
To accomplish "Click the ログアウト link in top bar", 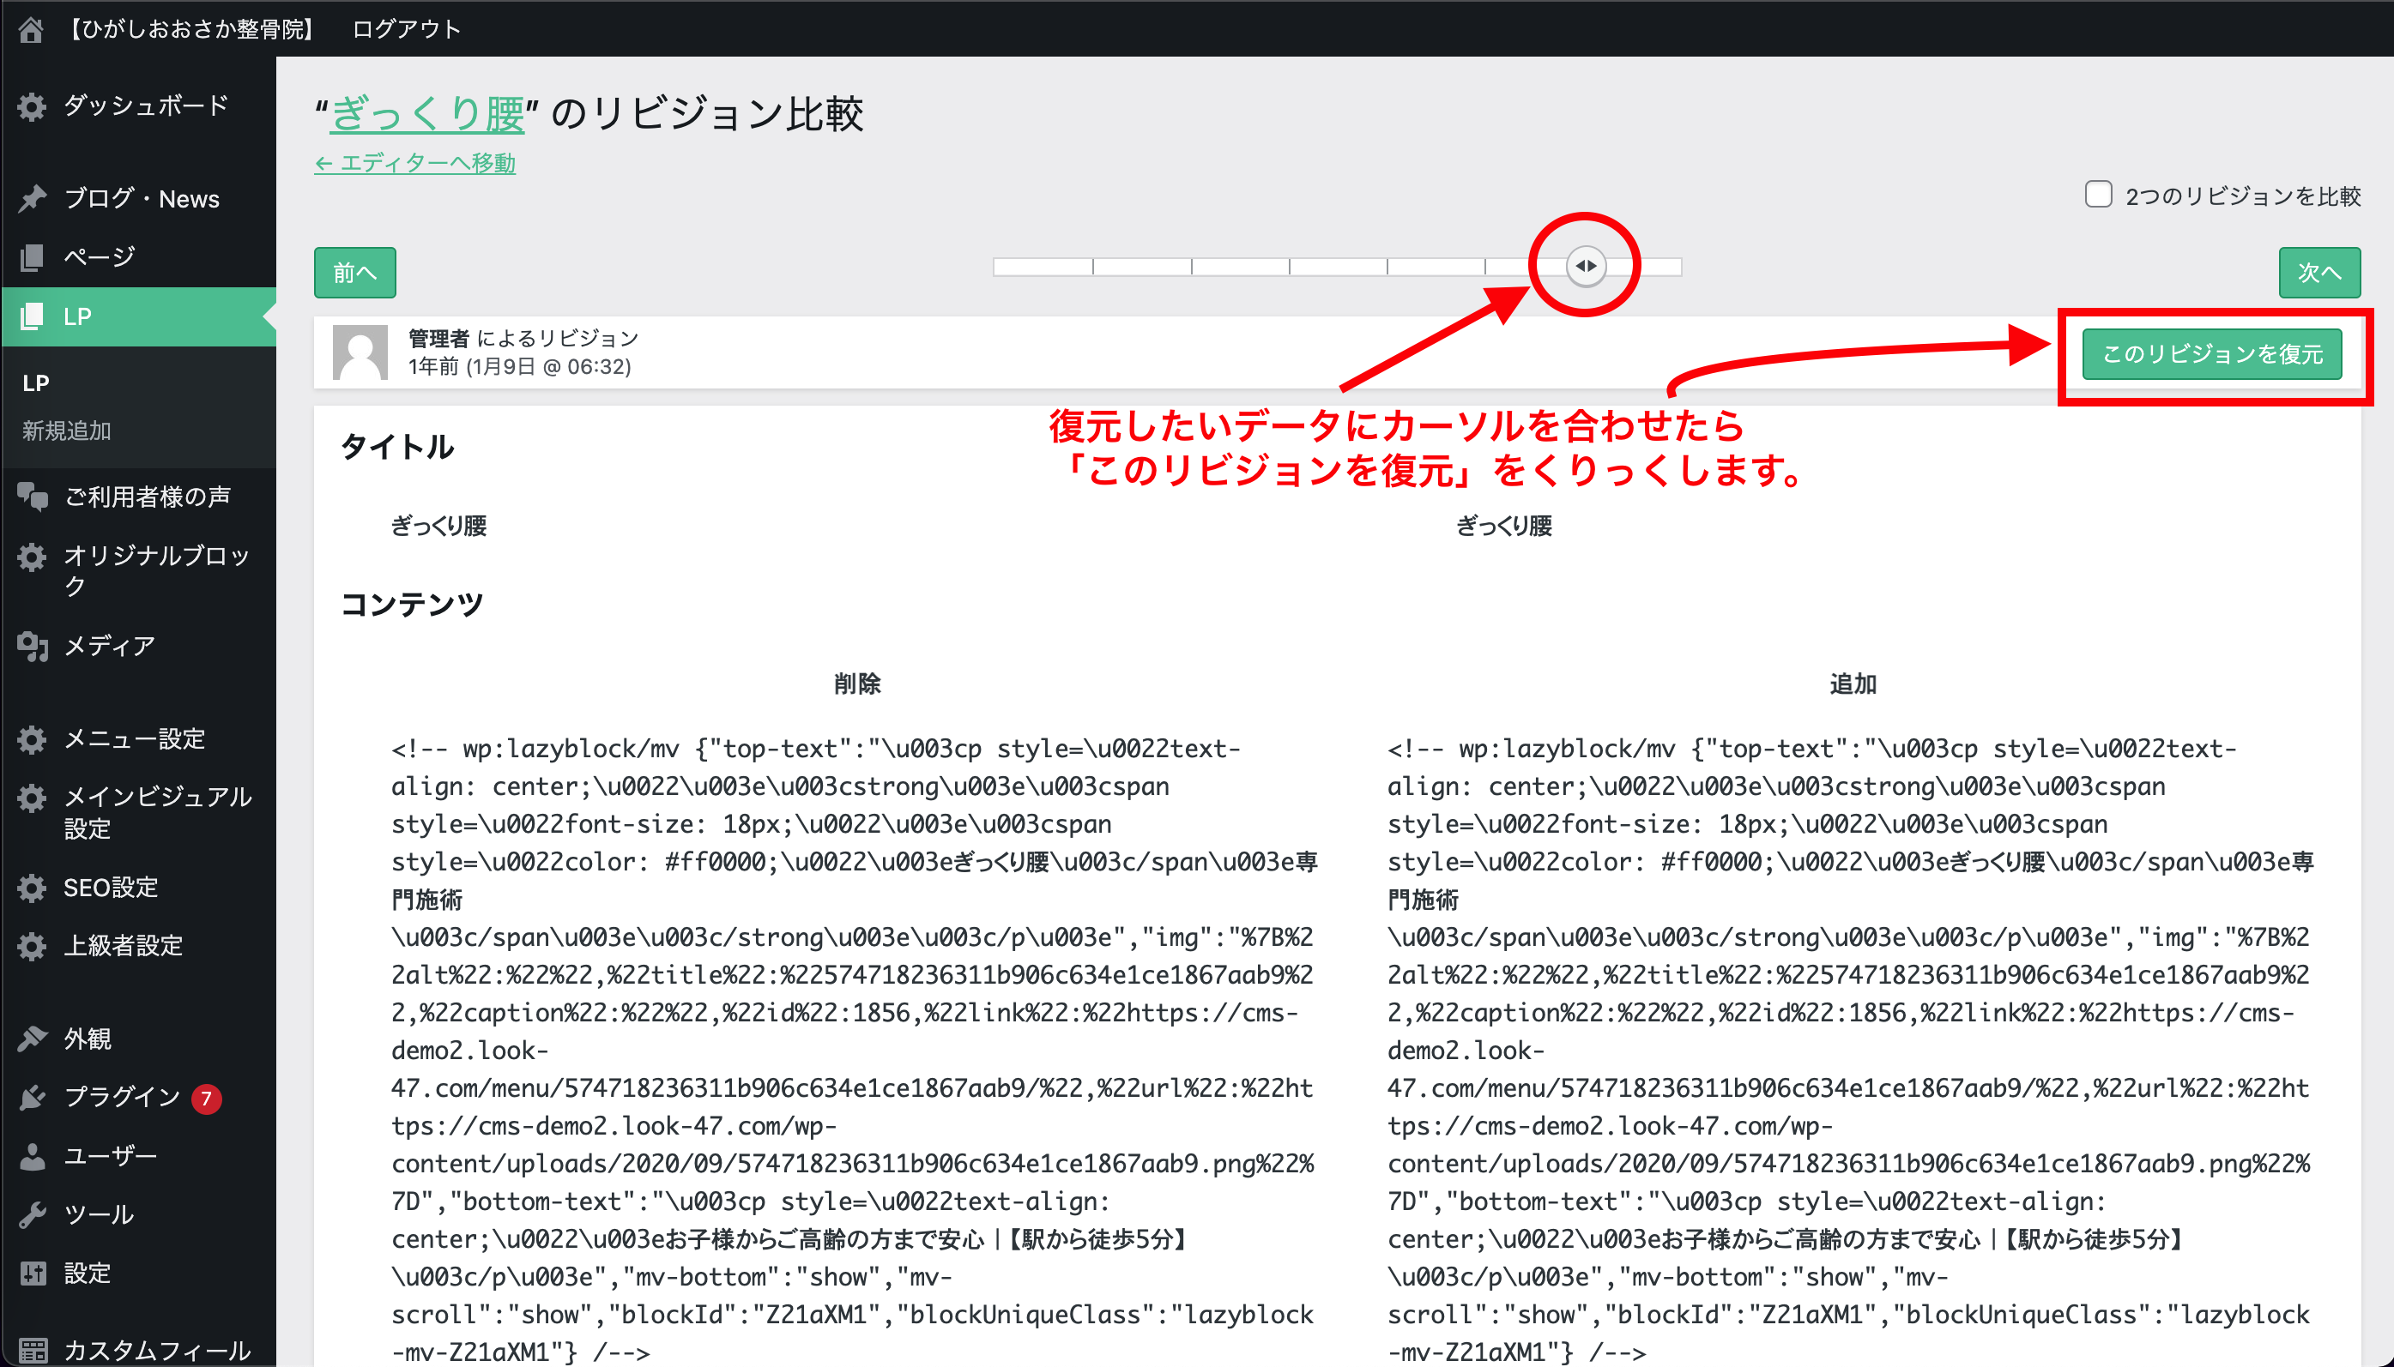I will (x=406, y=29).
